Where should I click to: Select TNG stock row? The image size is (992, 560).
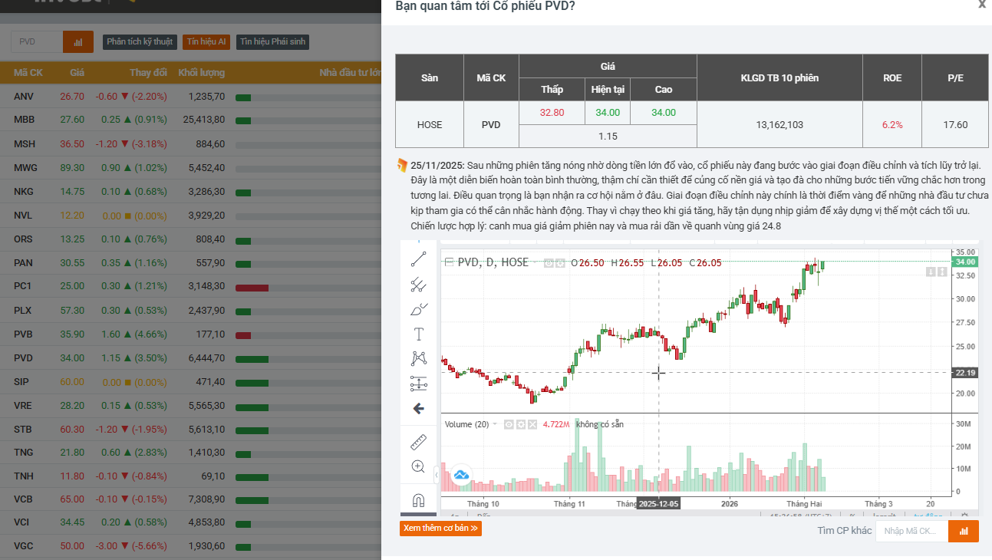point(190,453)
